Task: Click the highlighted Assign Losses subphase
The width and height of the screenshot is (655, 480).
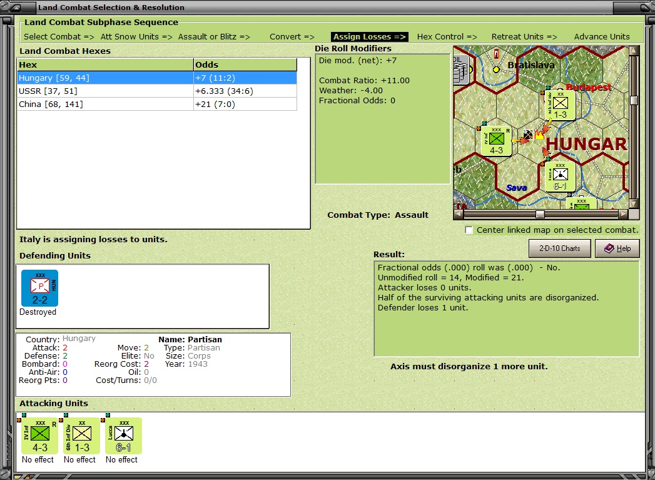Action: (369, 37)
